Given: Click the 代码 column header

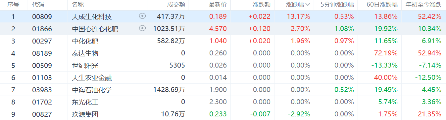Looking at the screenshot, I should [38, 5].
